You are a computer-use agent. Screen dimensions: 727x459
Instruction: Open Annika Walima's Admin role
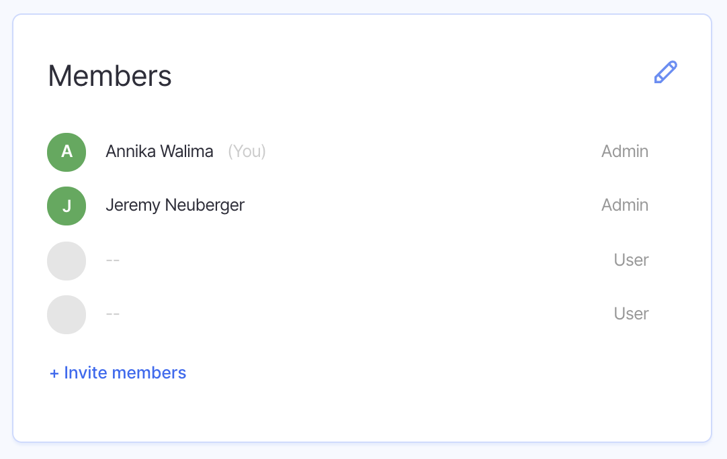[x=624, y=152]
